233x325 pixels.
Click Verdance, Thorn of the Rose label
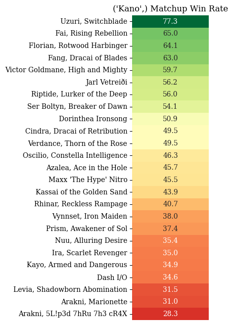pos(77,143)
